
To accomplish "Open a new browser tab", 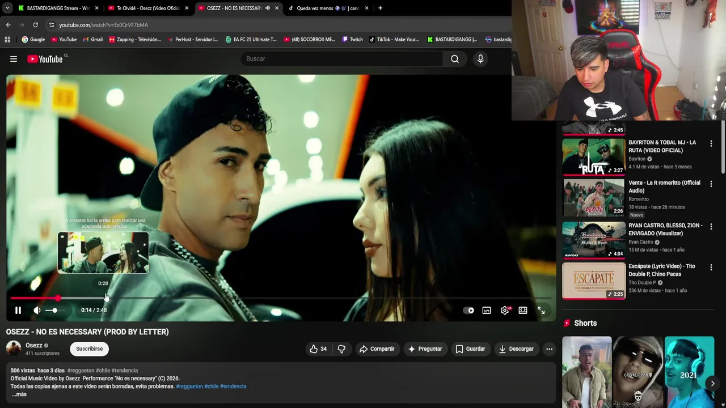I will pos(380,8).
